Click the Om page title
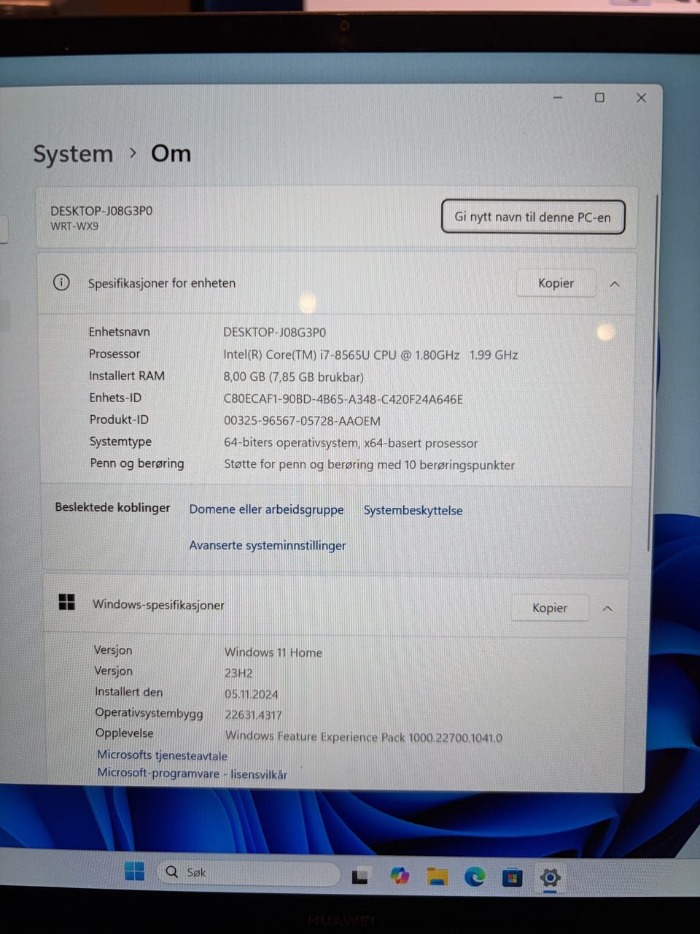The width and height of the screenshot is (700, 934). pos(171,153)
